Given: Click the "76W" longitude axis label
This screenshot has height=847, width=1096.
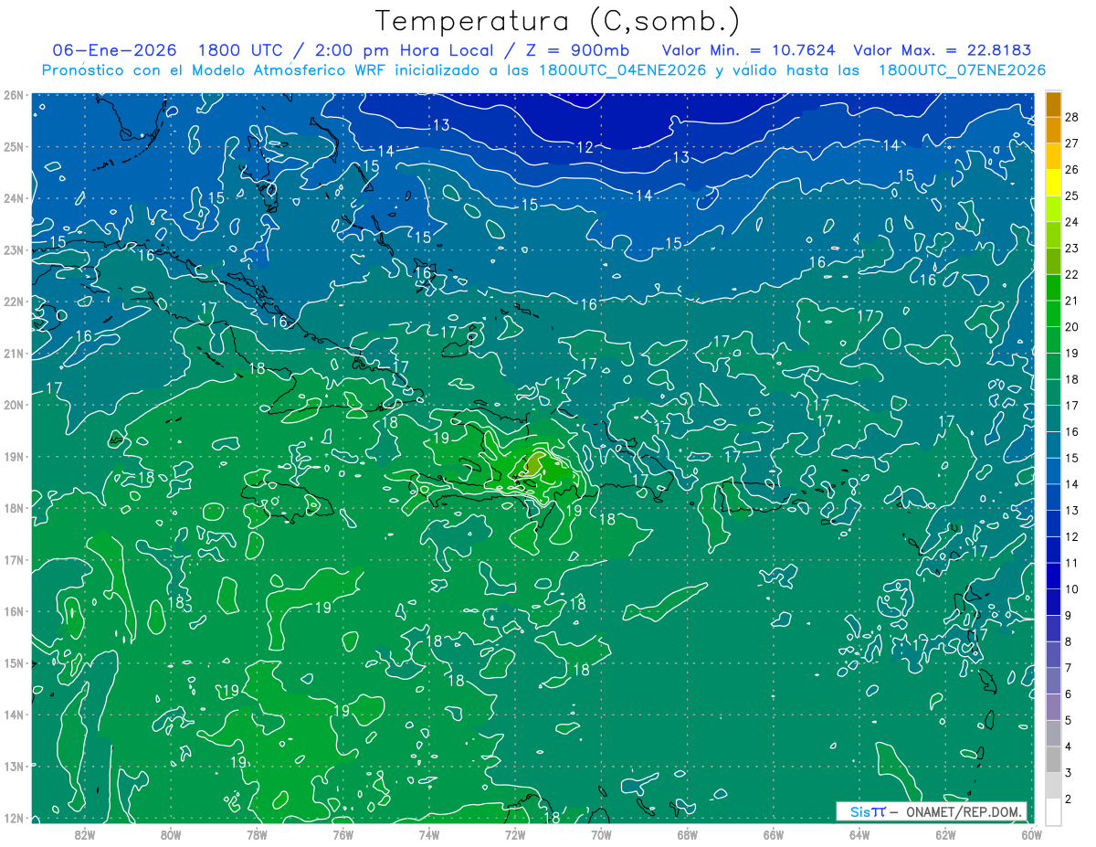Looking at the screenshot, I should click(343, 834).
